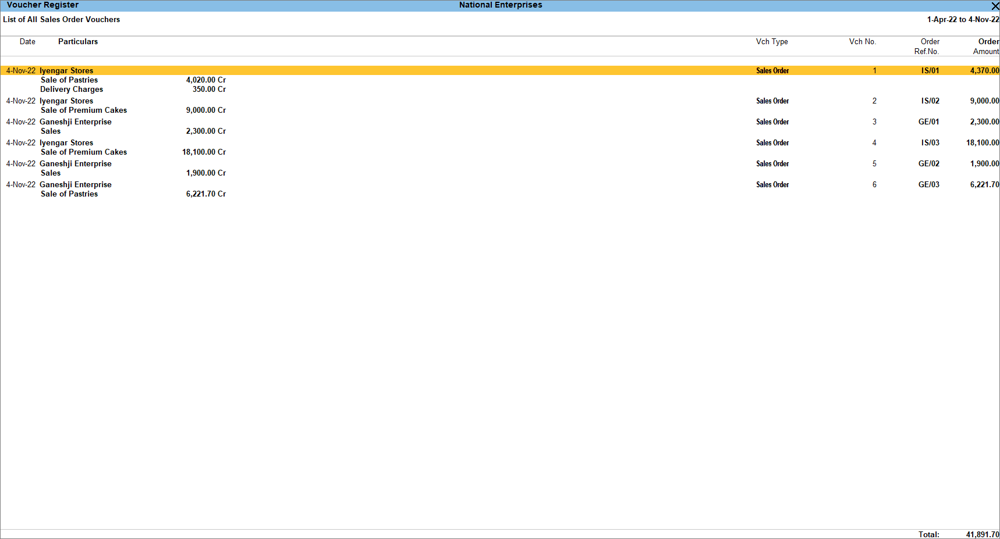The width and height of the screenshot is (1000, 539).
Task: Click the total value 41,891.70
Action: coord(983,534)
